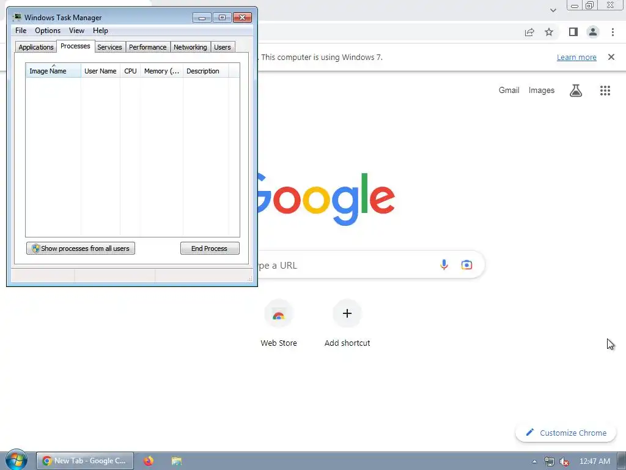Click the End Process button

[x=210, y=248]
